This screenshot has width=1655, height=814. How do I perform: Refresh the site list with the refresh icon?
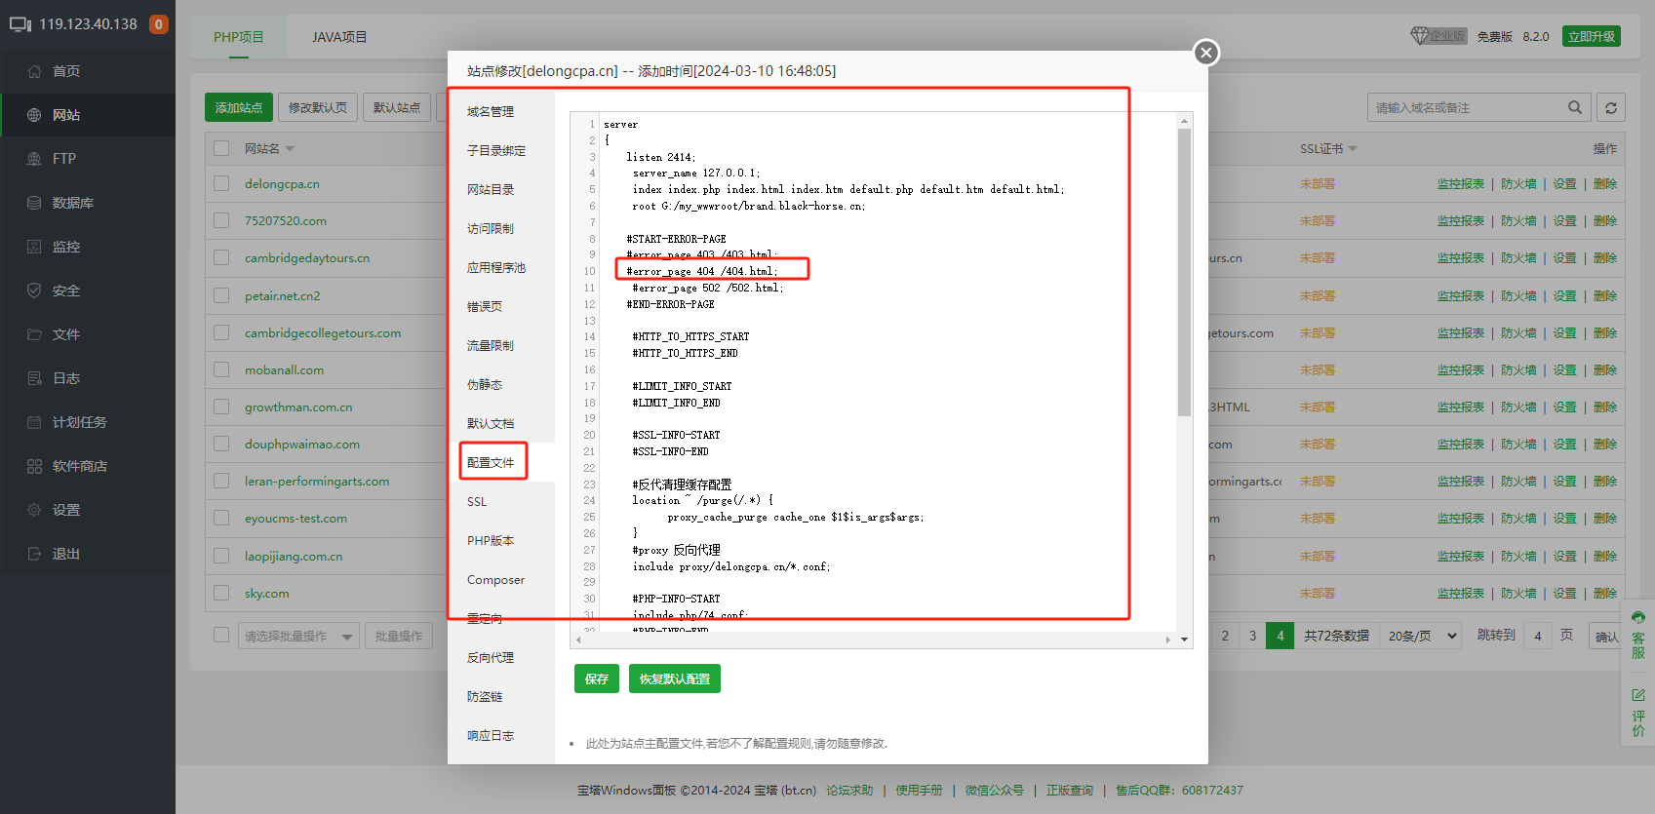click(x=1611, y=108)
